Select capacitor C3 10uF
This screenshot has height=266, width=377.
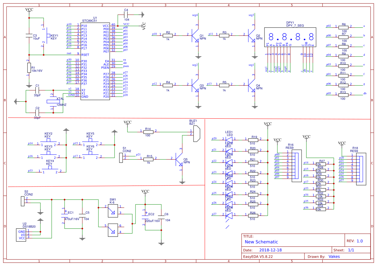coord(29,36)
